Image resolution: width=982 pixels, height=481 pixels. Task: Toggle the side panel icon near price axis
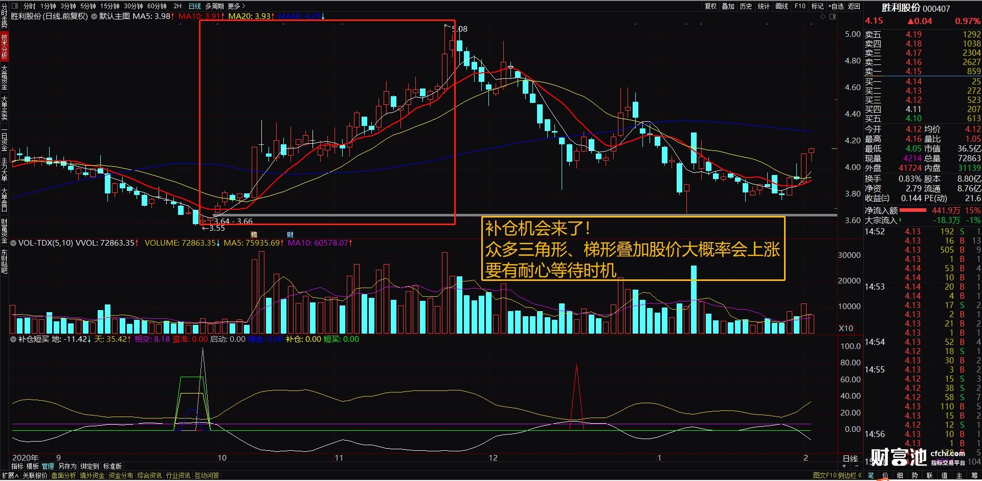[833, 17]
